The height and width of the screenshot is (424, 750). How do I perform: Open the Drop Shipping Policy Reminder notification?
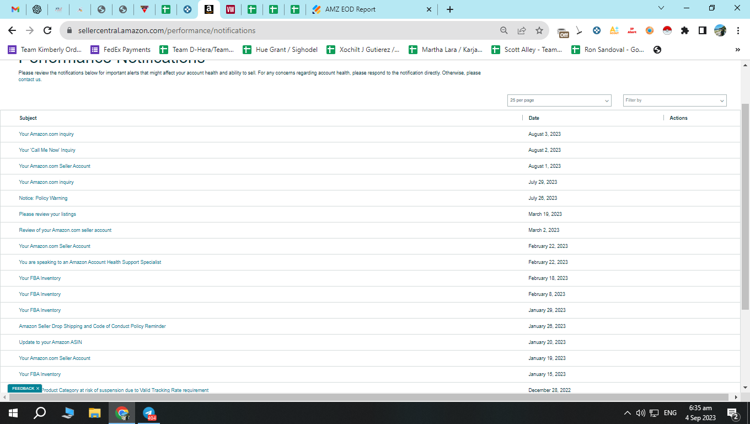click(92, 326)
